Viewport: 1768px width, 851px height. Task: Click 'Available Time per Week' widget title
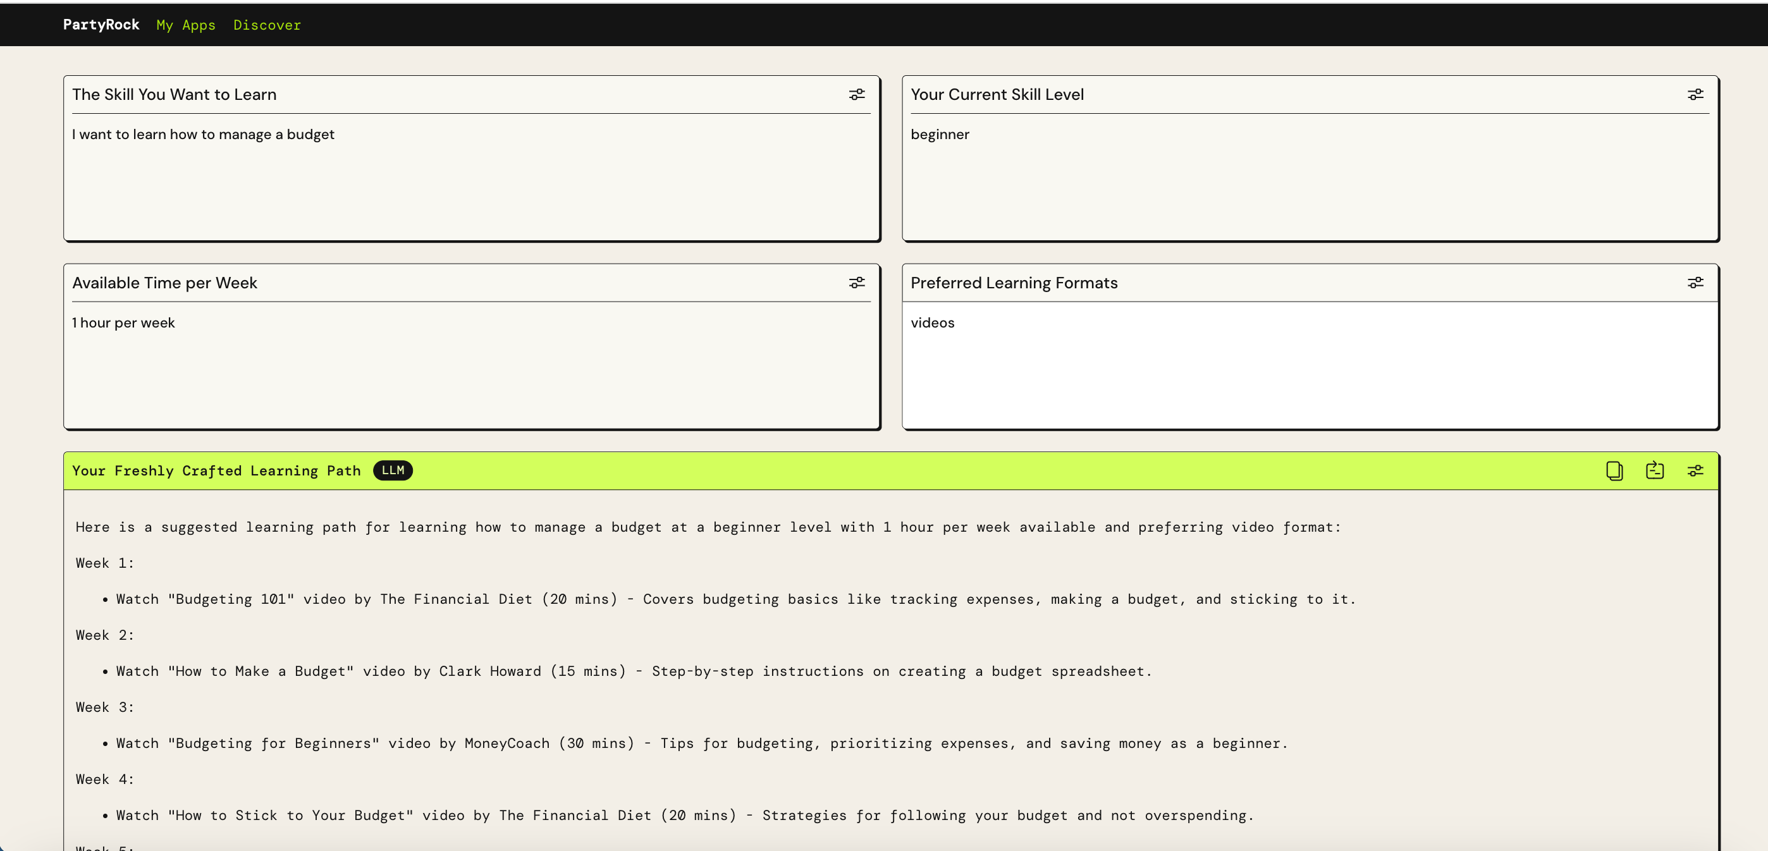tap(164, 282)
